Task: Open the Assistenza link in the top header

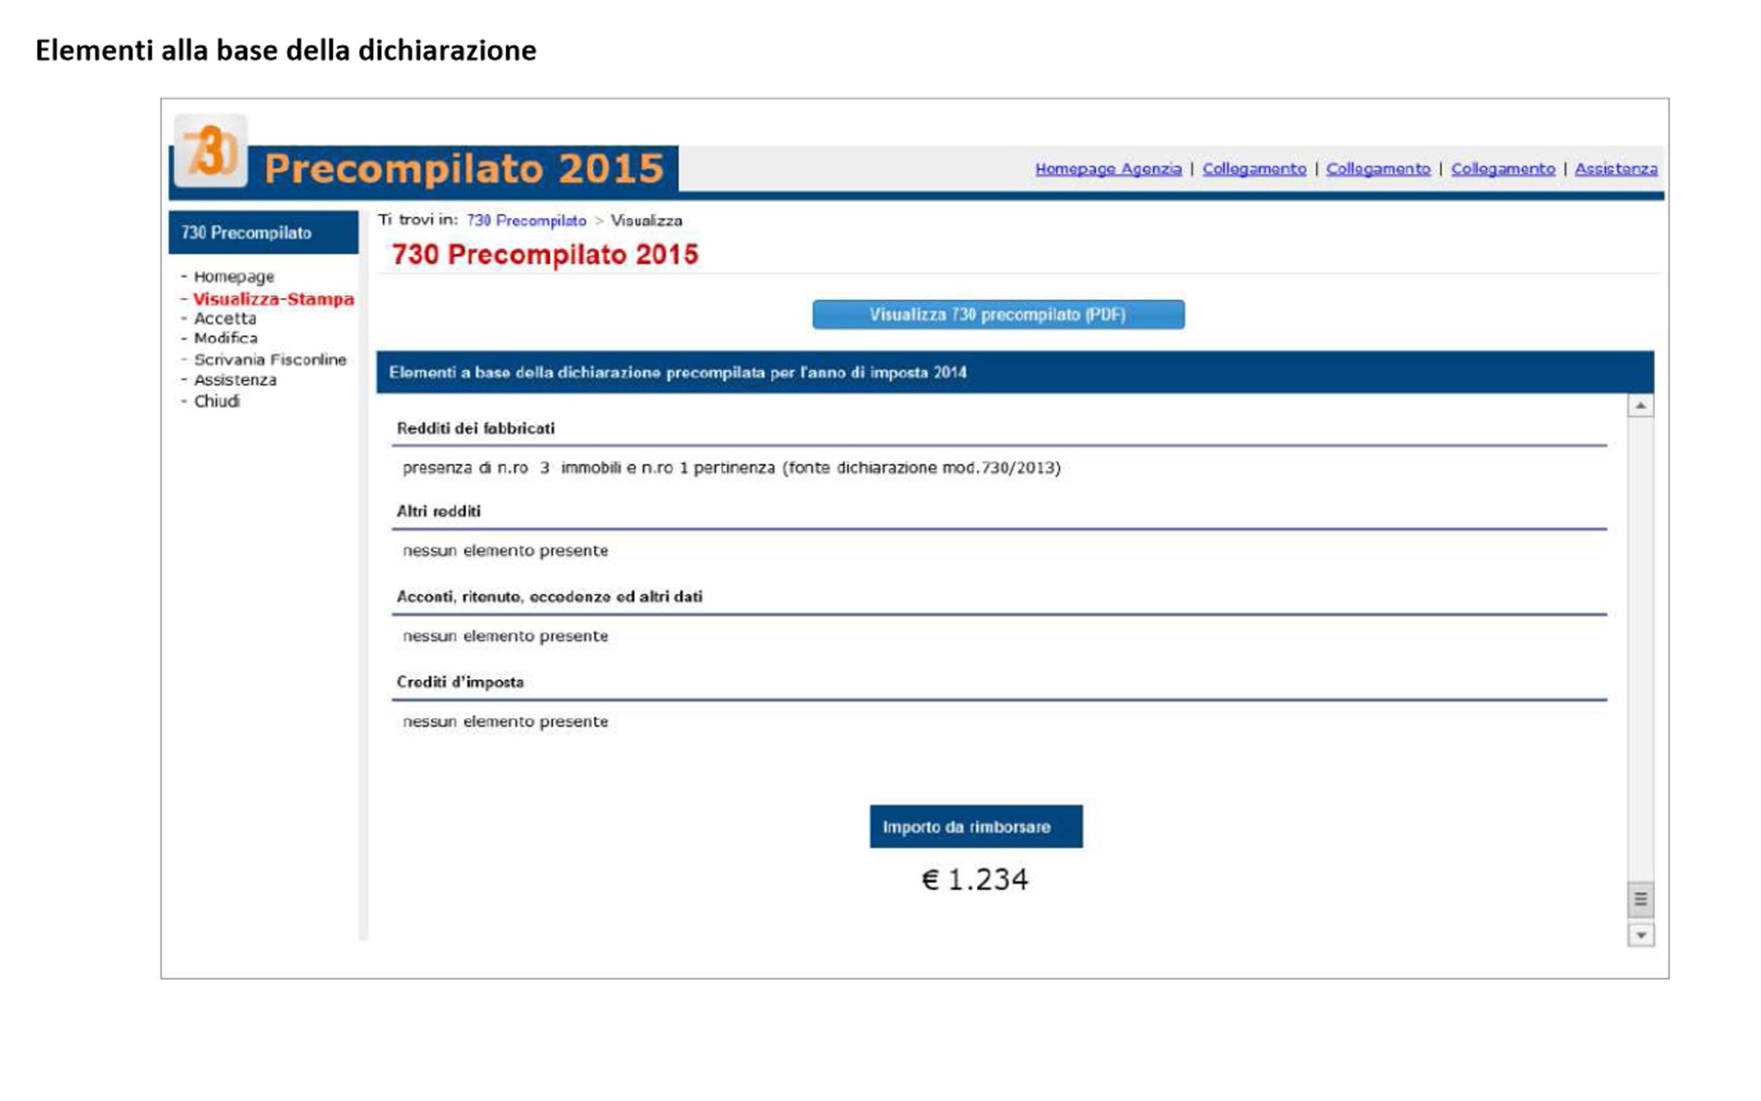Action: (x=1615, y=169)
